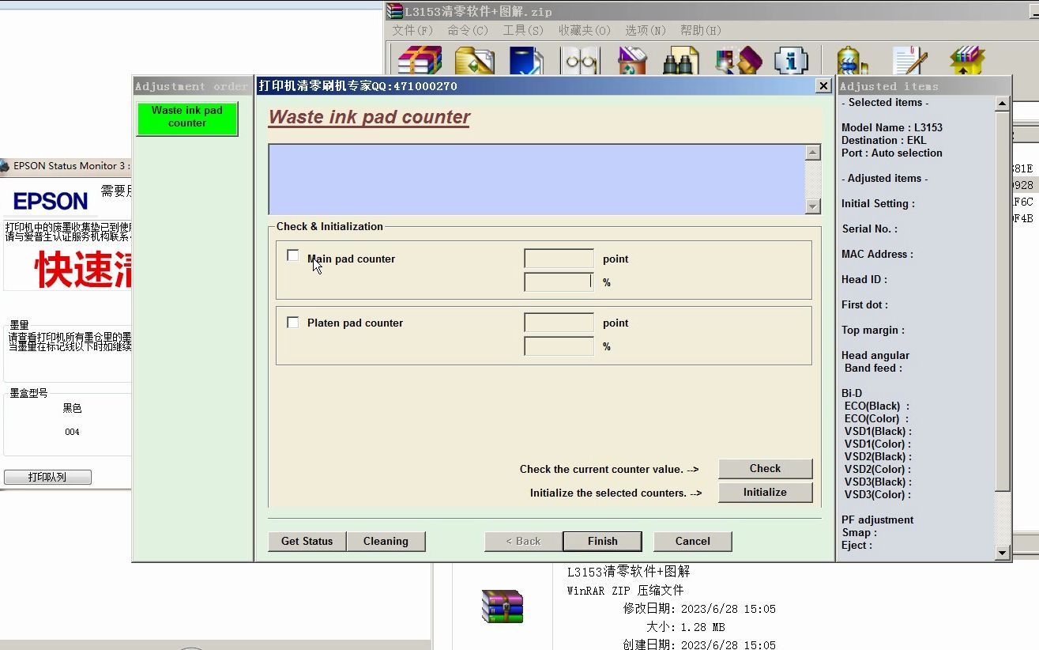Viewport: 1039px width, 650px height.
Task: Click 'WinRAR ZIP 压缩文件' file type text
Action: [x=626, y=591]
